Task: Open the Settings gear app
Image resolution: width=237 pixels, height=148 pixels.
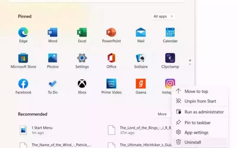Action: [x=82, y=61]
